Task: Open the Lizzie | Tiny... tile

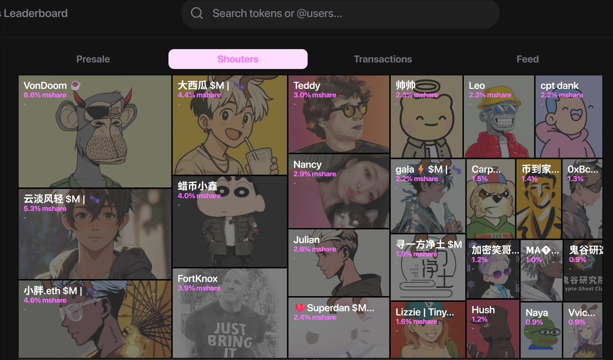Action: click(428, 329)
